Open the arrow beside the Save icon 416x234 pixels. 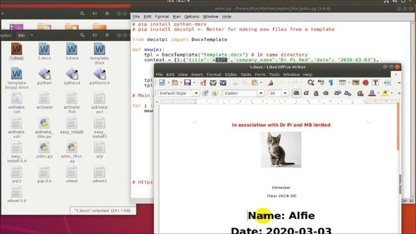194,83
